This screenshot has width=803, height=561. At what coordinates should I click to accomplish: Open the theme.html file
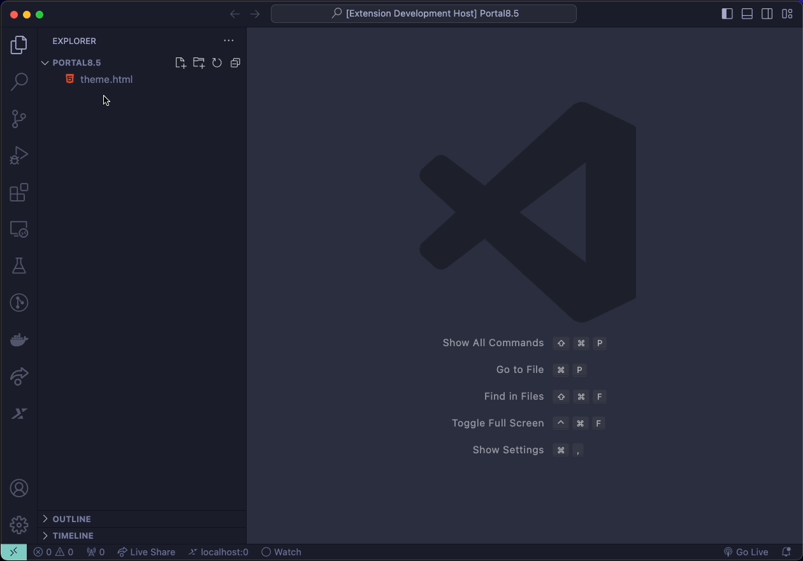pos(106,79)
